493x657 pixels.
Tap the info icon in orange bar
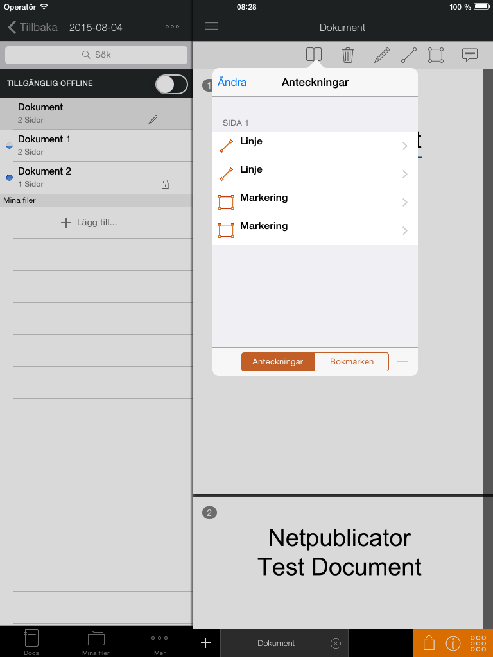point(453,643)
